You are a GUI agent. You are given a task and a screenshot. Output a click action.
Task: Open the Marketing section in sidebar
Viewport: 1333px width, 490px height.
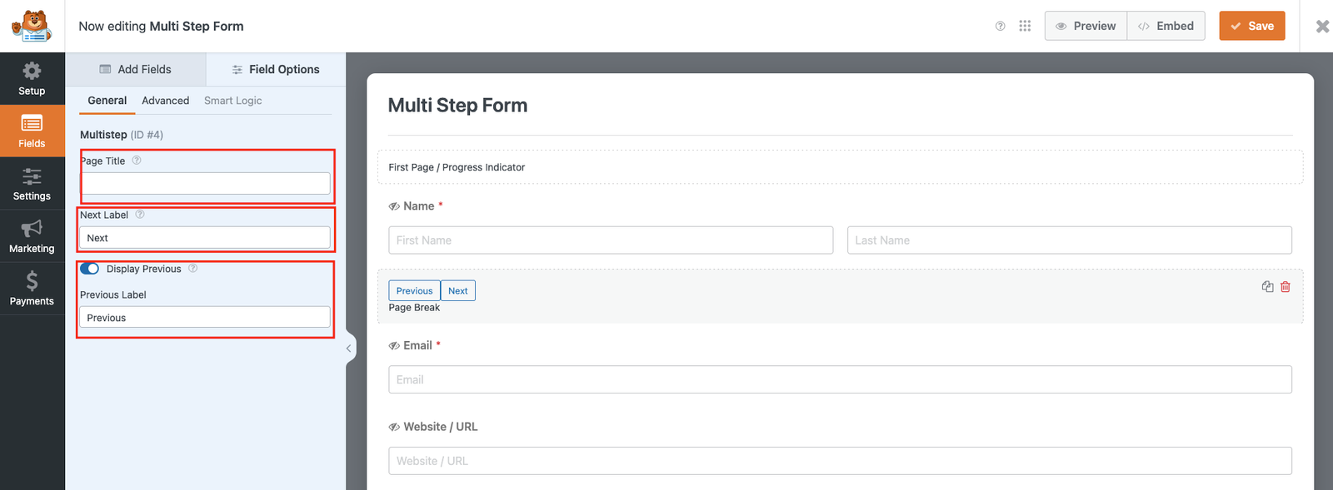(x=32, y=236)
